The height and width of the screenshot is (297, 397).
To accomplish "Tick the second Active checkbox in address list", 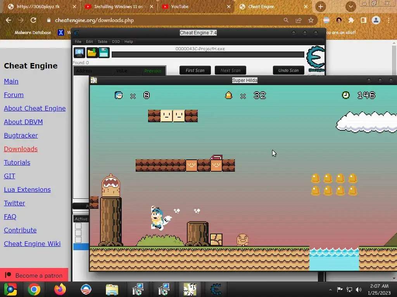I will tap(78, 232).
